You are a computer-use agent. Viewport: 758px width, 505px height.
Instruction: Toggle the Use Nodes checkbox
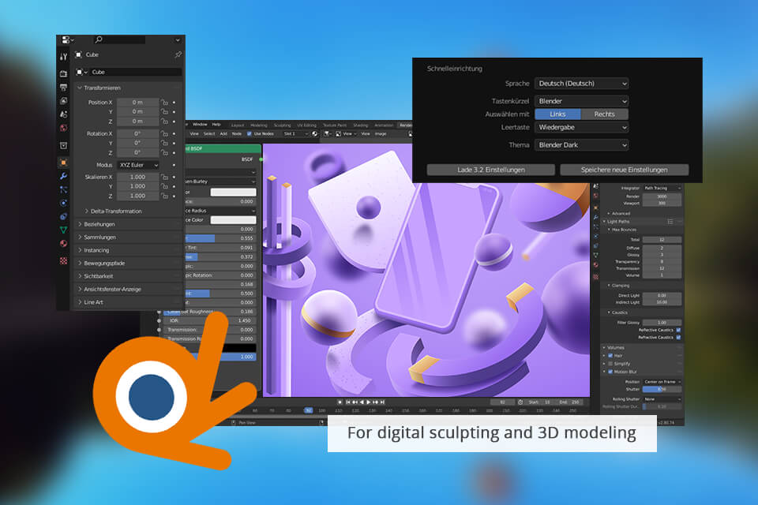249,134
